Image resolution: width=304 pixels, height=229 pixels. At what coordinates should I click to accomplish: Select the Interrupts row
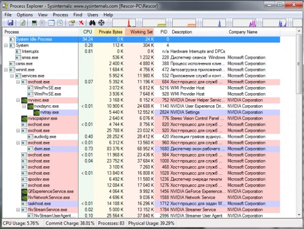tap(141, 51)
